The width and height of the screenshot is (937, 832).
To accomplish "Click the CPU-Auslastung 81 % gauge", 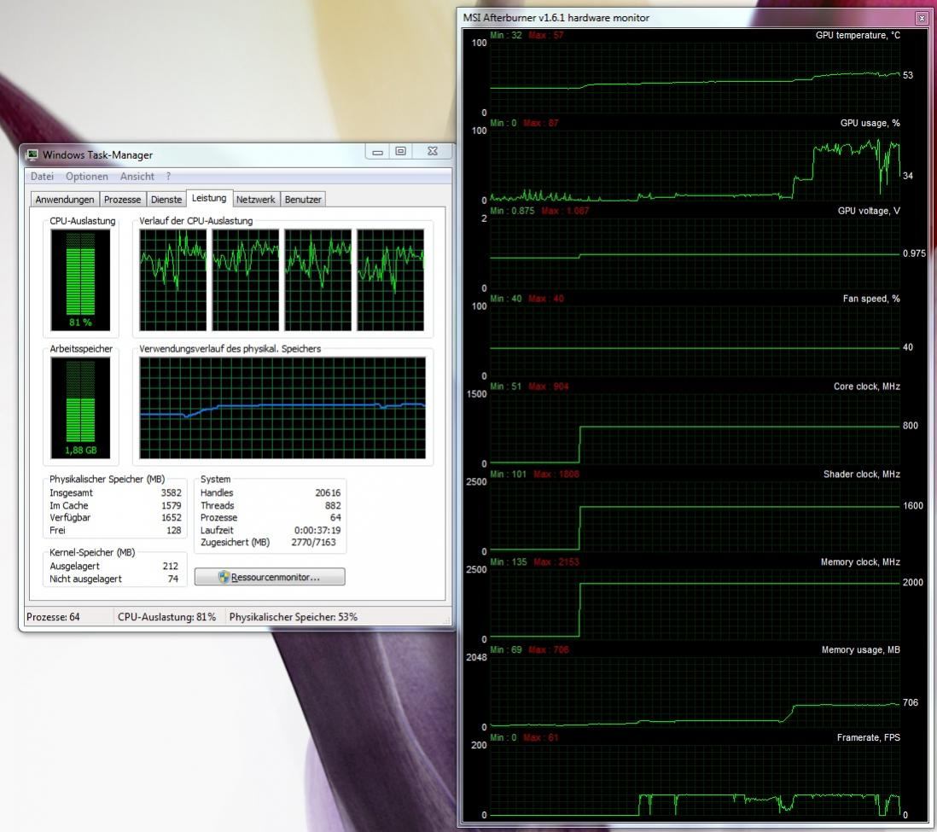I will (81, 280).
